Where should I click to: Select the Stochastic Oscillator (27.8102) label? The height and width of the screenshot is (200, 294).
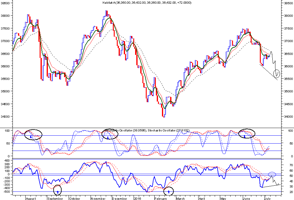169,130
